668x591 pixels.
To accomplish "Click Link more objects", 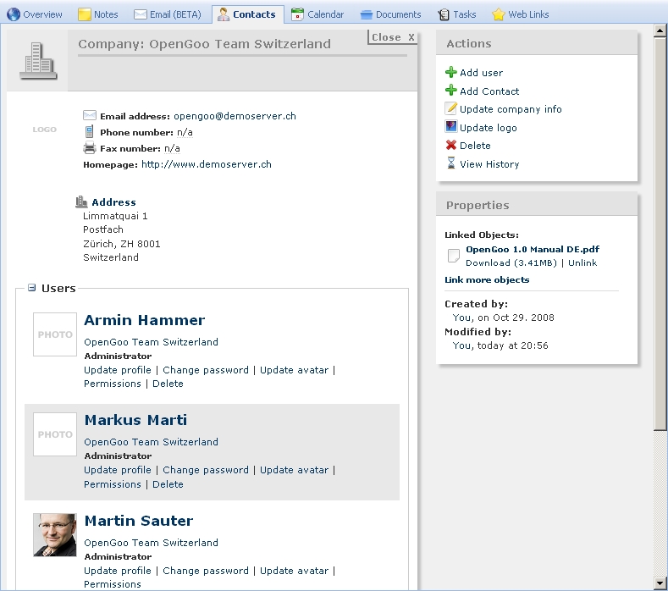I will pos(487,279).
